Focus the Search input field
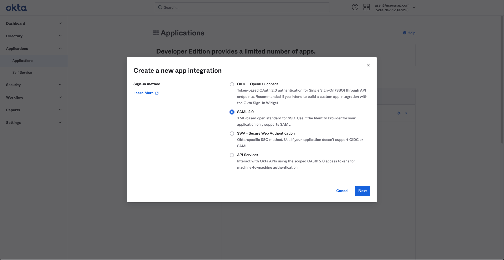Screen dimensions: 504x260 point(242,7)
